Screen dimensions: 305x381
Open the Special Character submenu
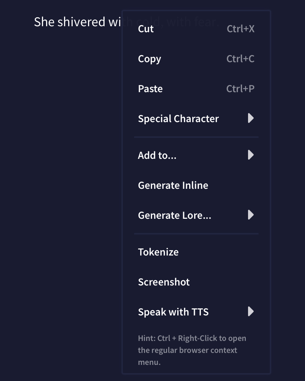(178, 119)
